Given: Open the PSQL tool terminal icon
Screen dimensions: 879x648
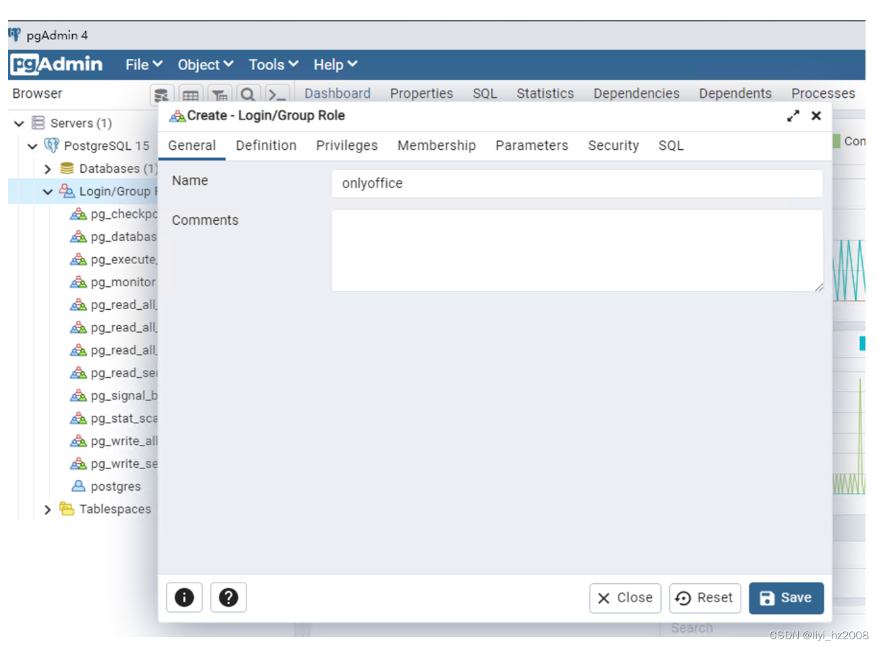Looking at the screenshot, I should coord(277,95).
